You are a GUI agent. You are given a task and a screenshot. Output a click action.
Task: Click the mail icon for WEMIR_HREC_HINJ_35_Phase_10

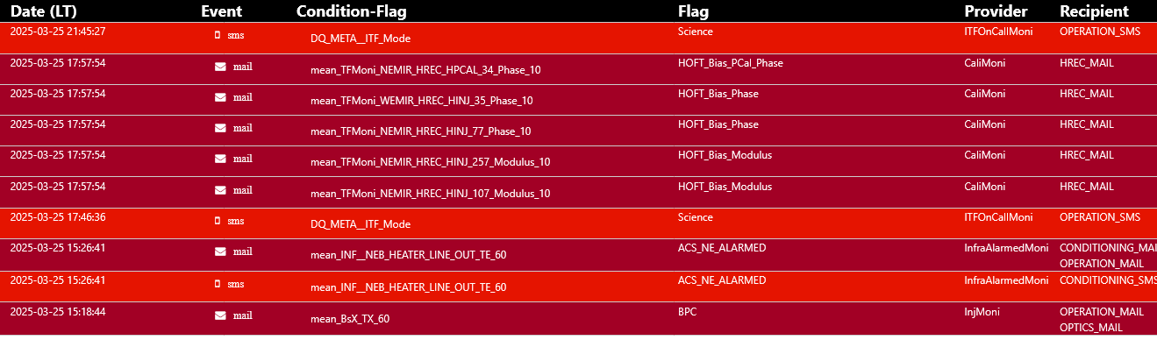[220, 97]
